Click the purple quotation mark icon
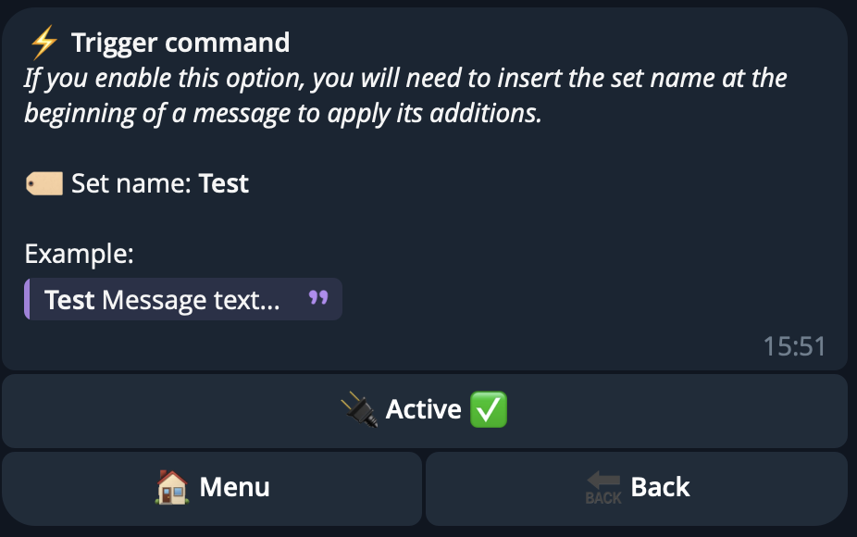Image resolution: width=857 pixels, height=537 pixels. [x=318, y=298]
